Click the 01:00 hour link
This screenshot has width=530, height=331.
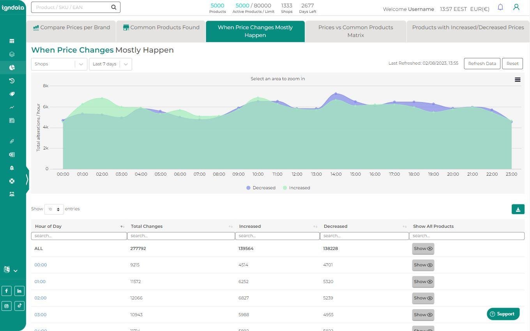[x=40, y=282]
